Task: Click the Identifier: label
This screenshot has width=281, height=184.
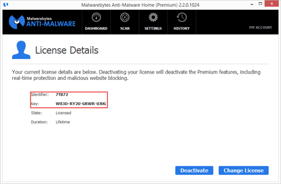Action: [x=40, y=94]
